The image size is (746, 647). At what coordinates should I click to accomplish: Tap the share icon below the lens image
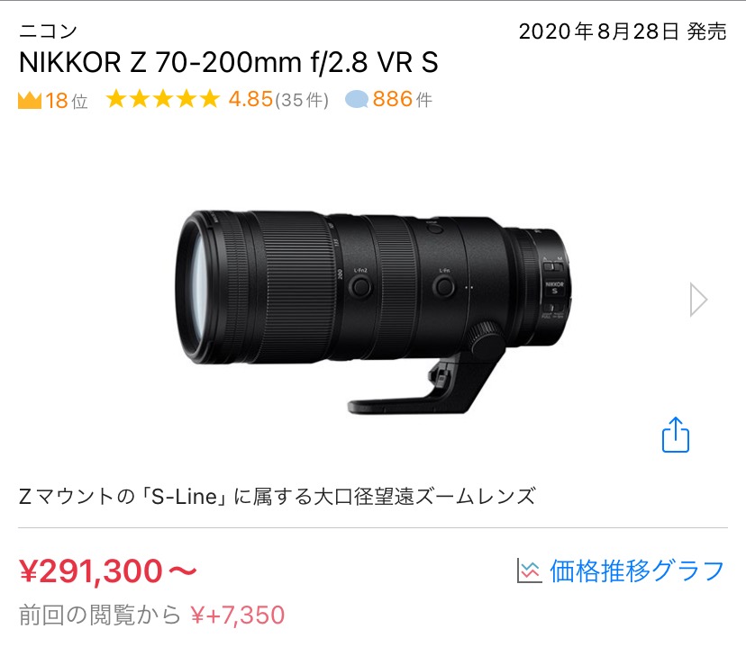[676, 435]
